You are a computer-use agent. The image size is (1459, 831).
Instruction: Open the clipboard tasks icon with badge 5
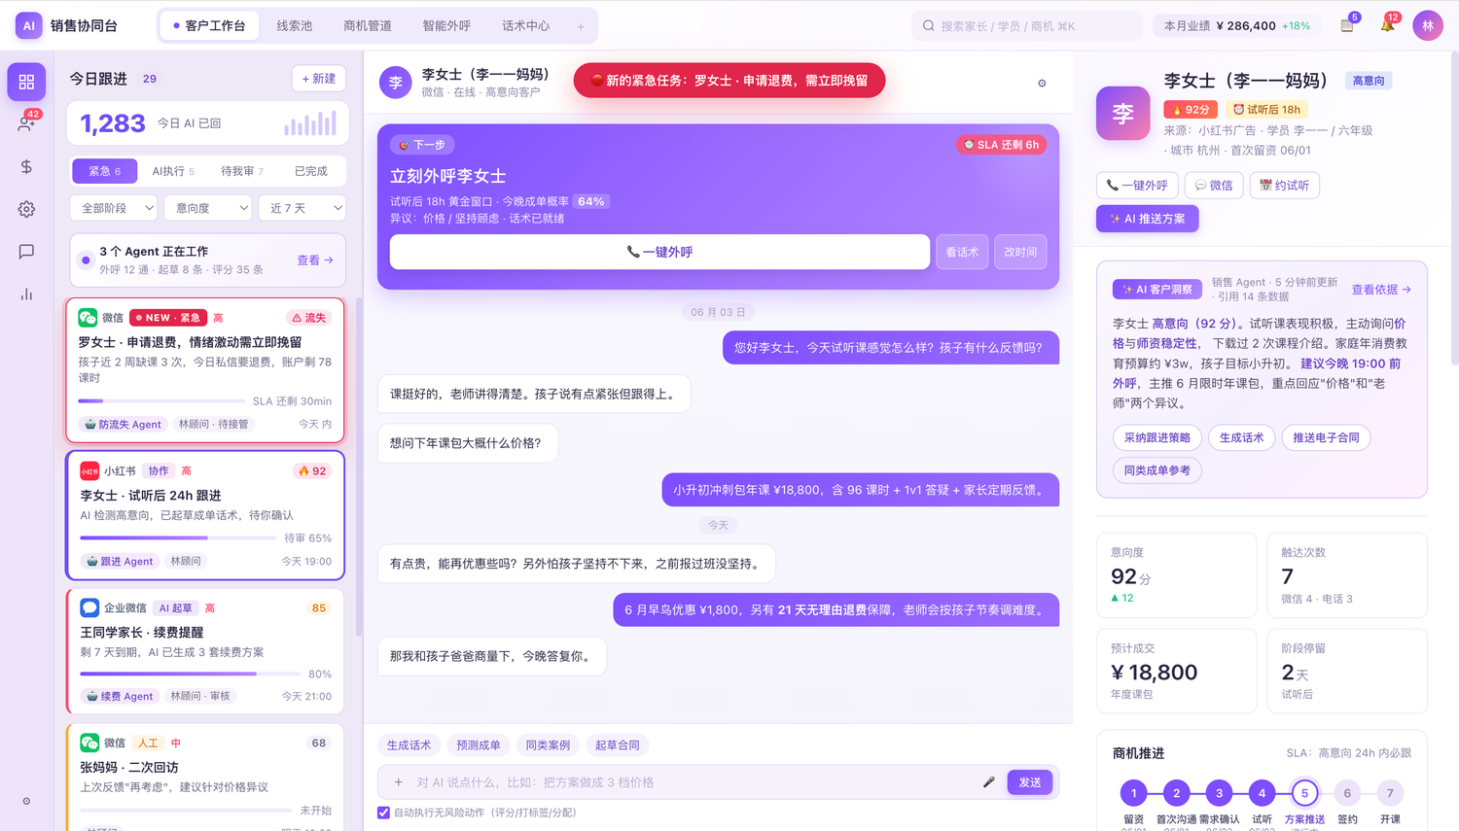[x=1347, y=25]
